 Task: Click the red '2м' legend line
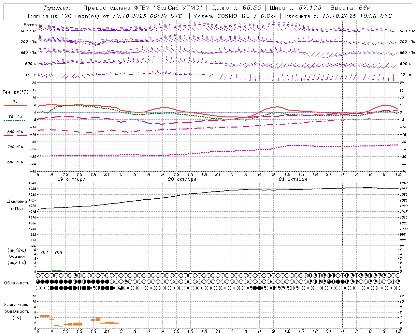[15, 105]
